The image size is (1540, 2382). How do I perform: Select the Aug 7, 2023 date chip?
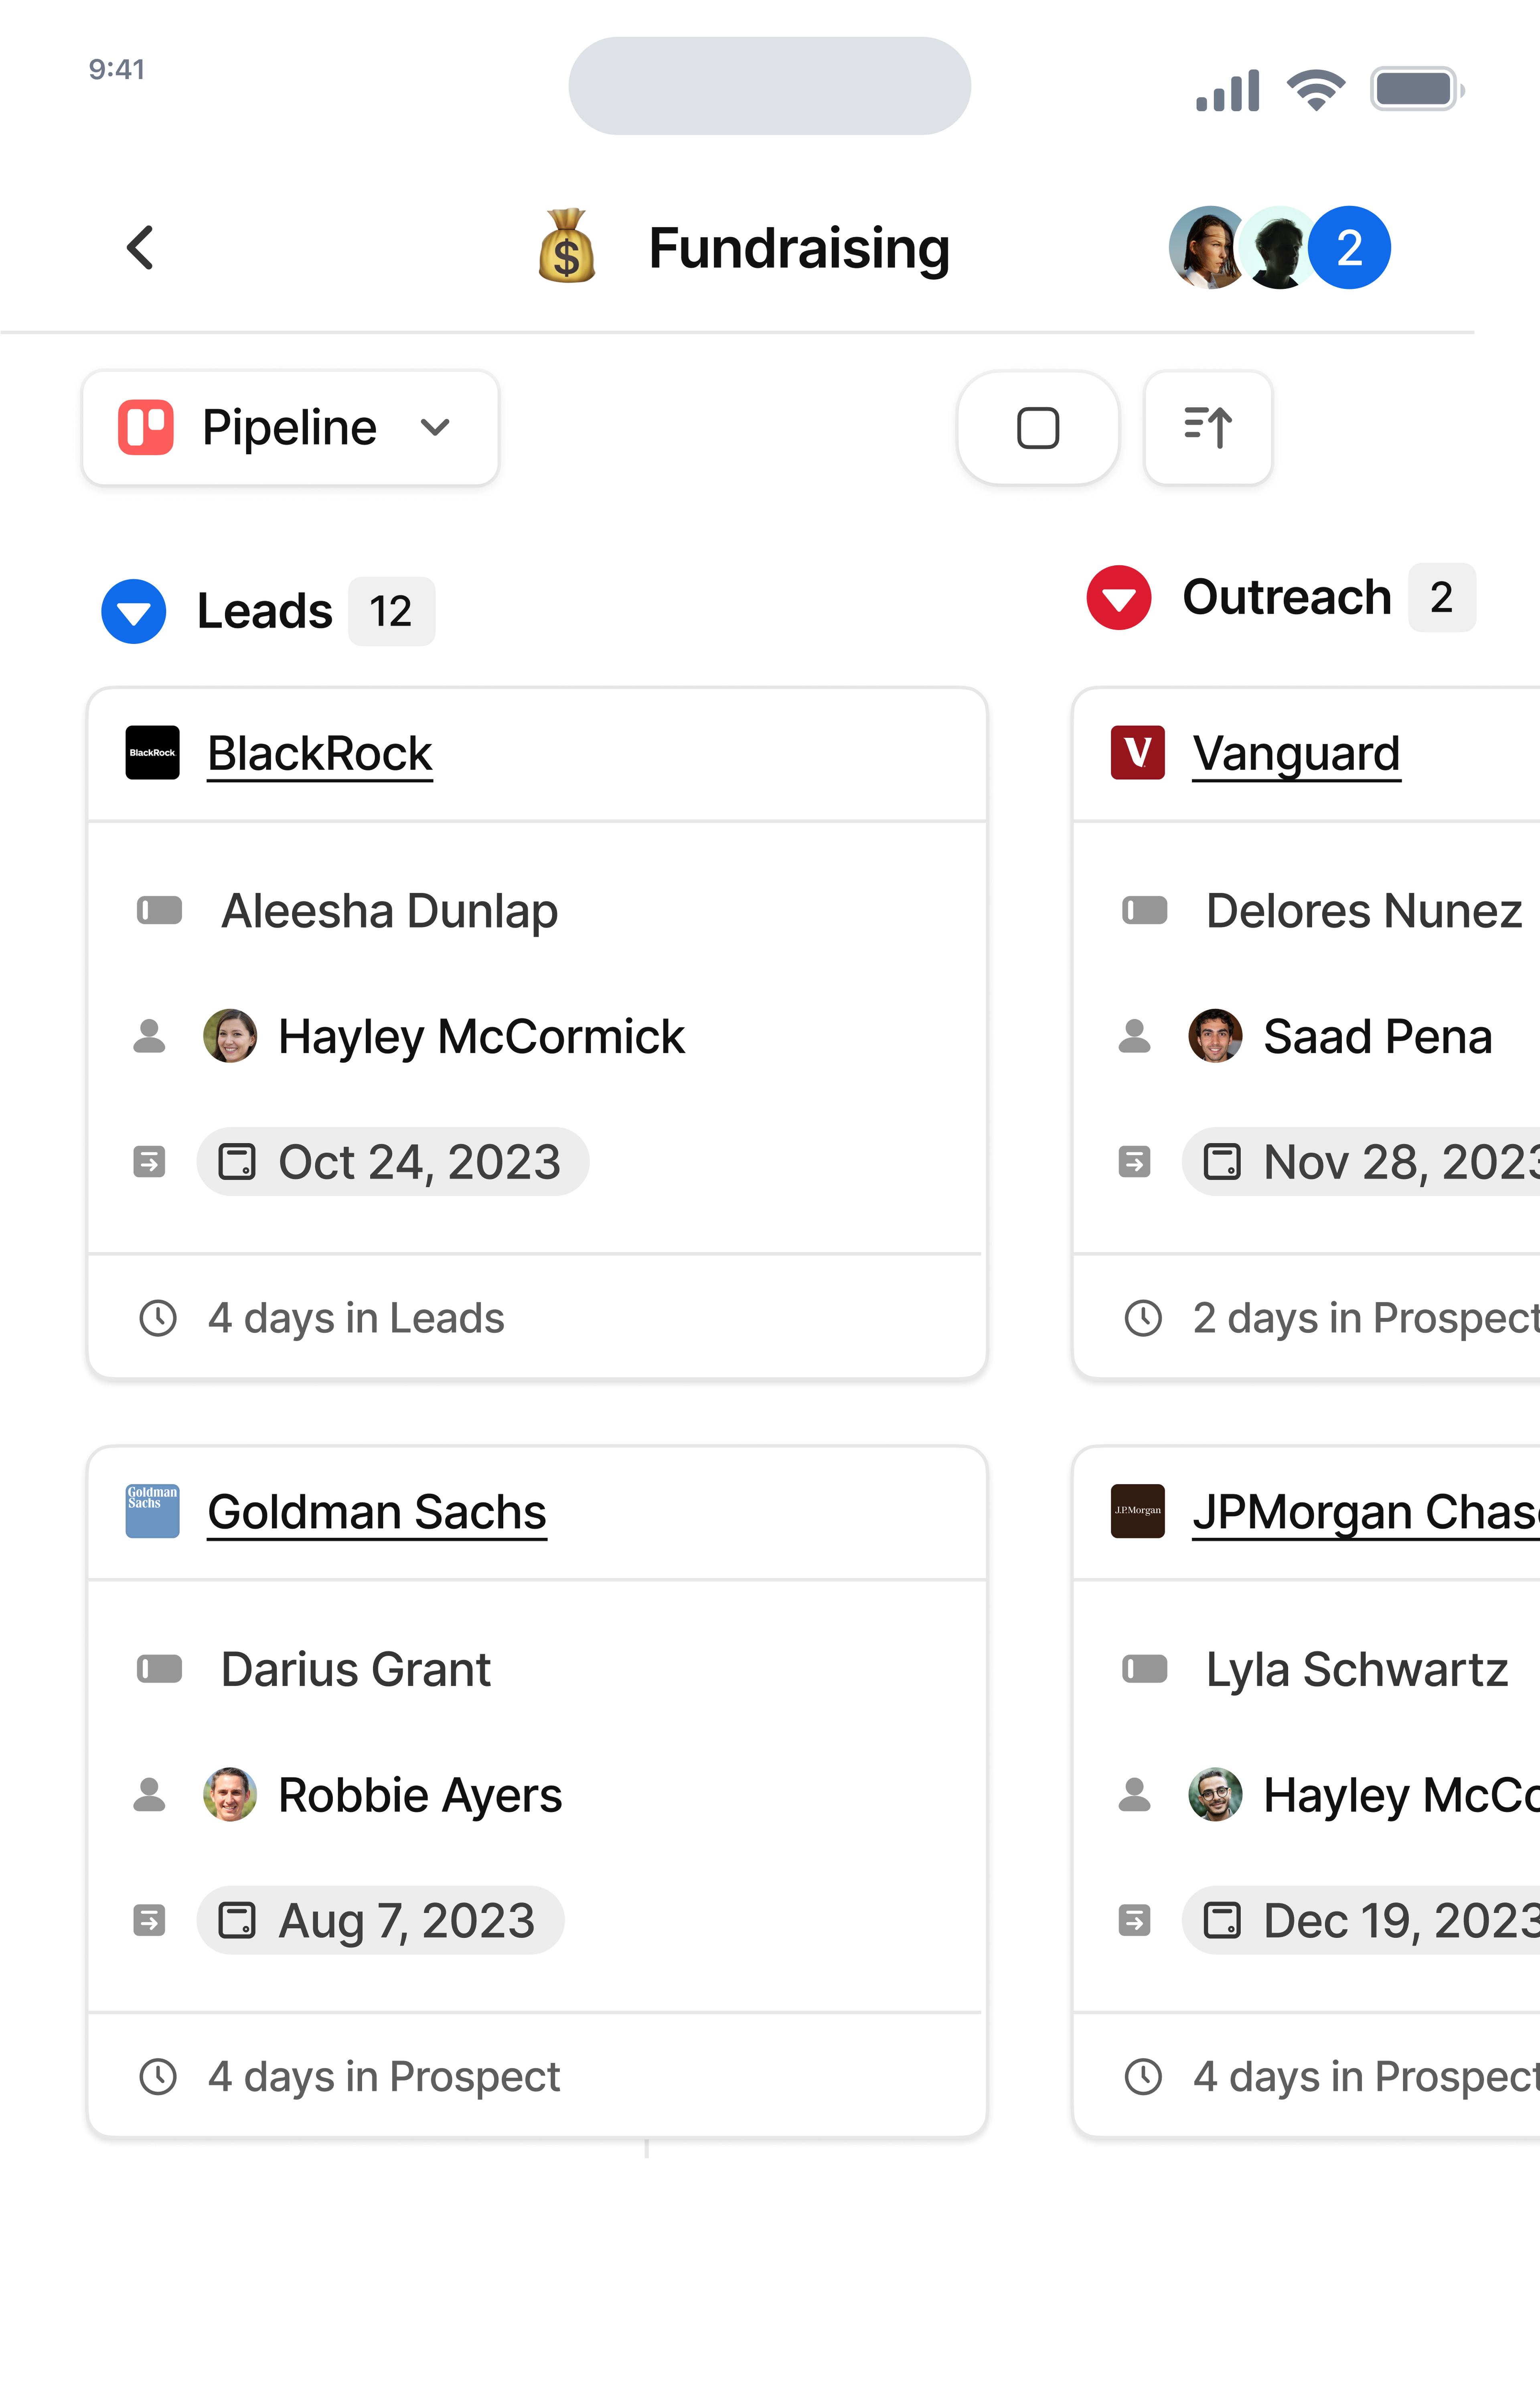(x=380, y=1920)
